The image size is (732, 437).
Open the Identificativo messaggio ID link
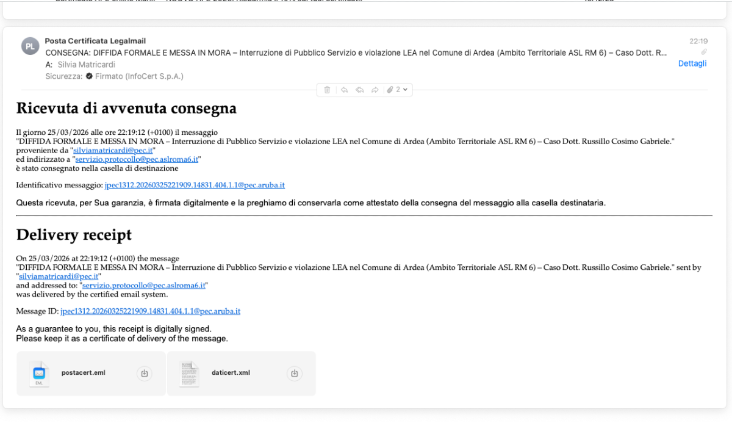(x=195, y=185)
